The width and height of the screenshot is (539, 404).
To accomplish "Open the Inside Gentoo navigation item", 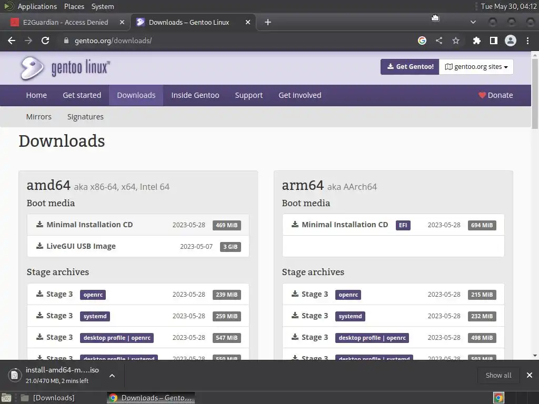I will pos(195,95).
